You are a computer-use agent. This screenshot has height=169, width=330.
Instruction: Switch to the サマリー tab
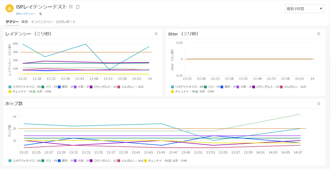pyautogui.click(x=12, y=22)
